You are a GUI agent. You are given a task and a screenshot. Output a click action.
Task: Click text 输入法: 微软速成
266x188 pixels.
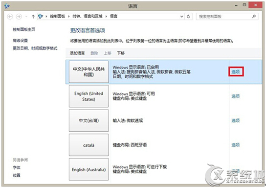[x=128, y=120]
